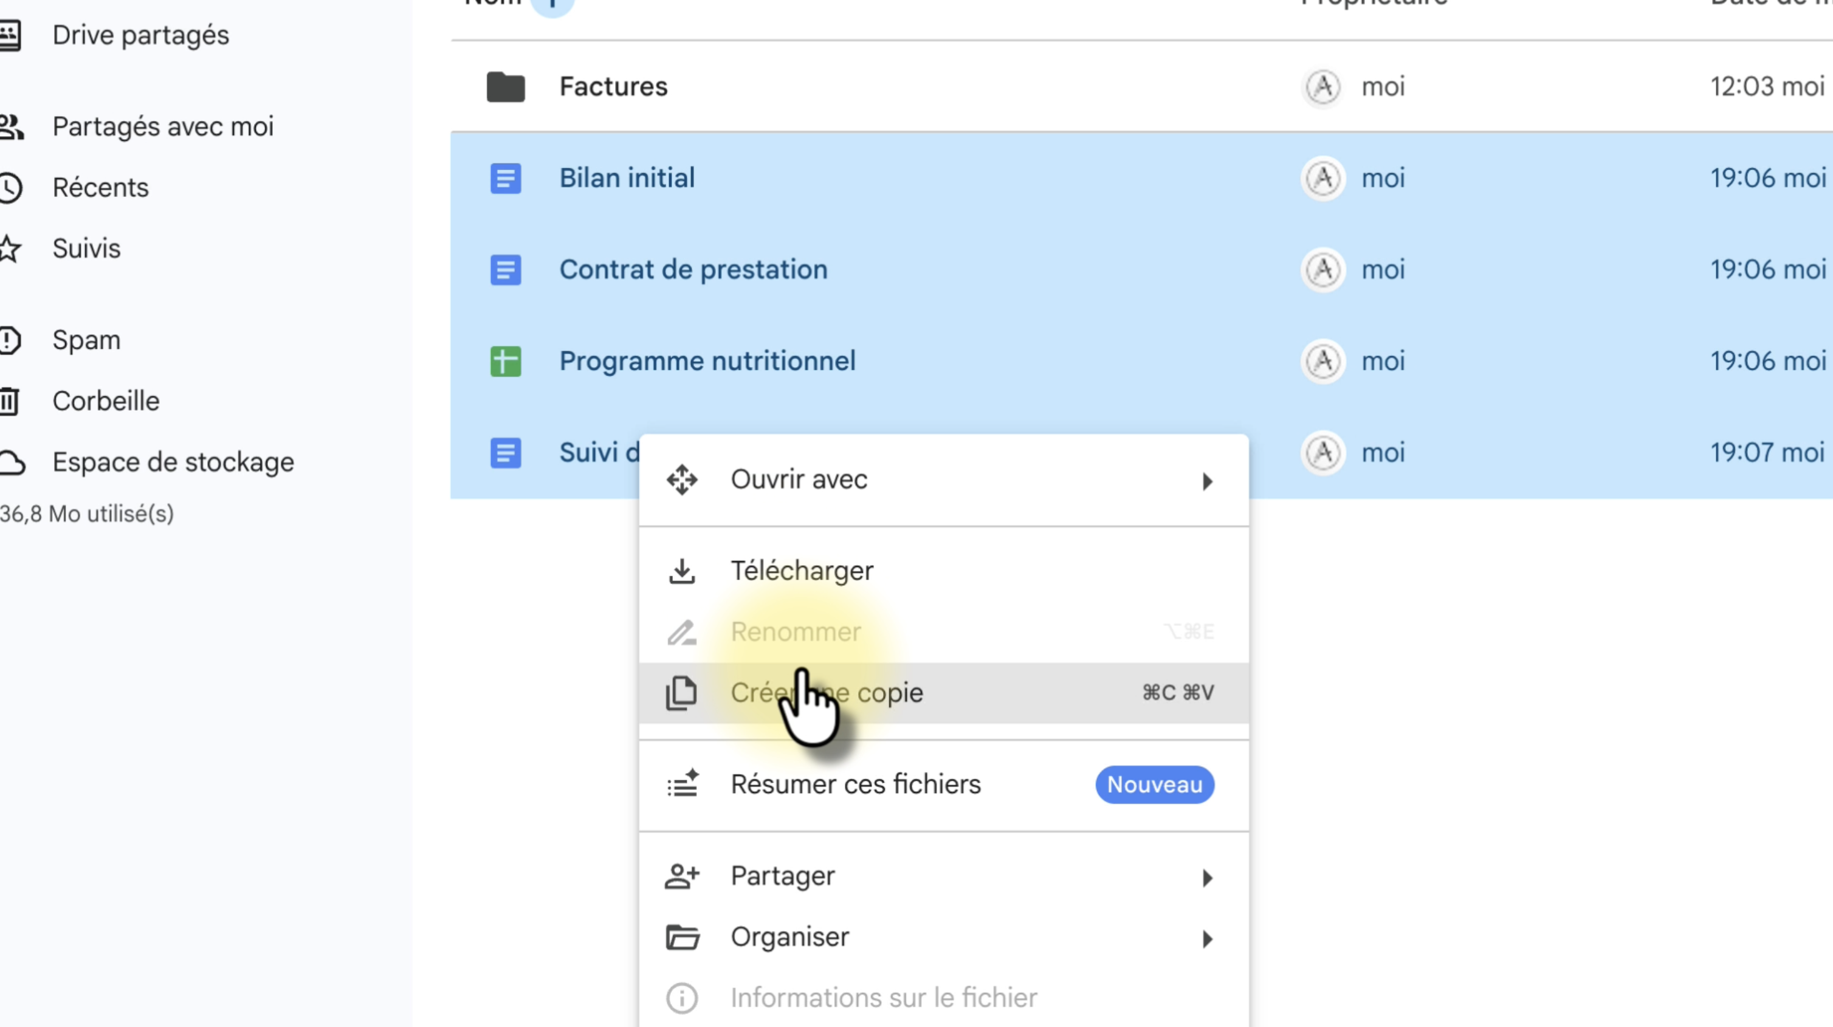Click the Programme nutritionnel spreadsheet icon
The image size is (1833, 1027).
tap(505, 361)
